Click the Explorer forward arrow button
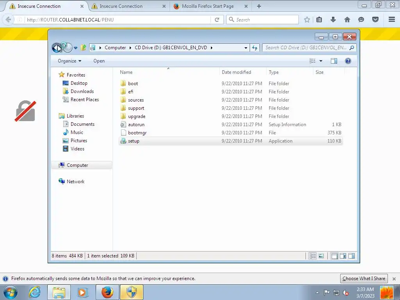Screen dimensions: 400x300 67,47
